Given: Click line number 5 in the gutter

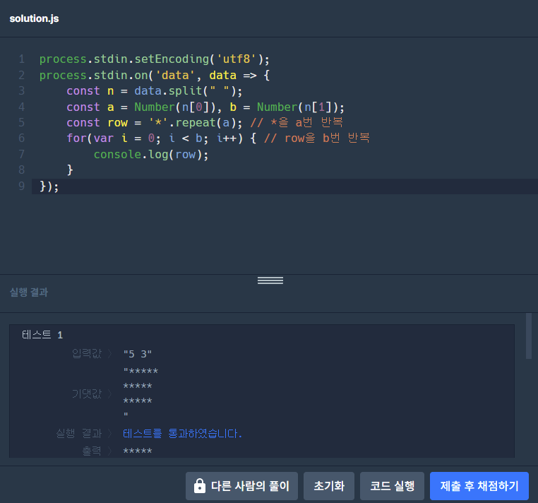Looking at the screenshot, I should pyautogui.click(x=22, y=123).
